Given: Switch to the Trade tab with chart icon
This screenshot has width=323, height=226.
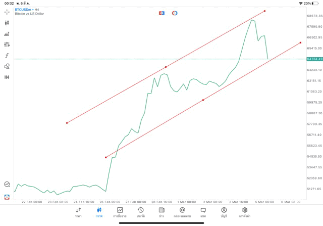Looking at the screenshot, I should point(120,211).
